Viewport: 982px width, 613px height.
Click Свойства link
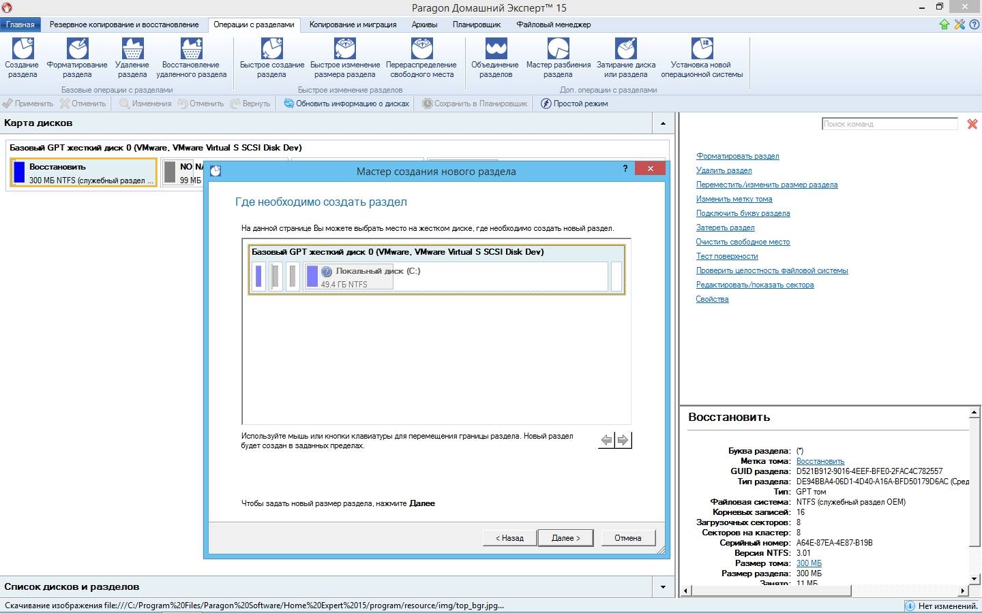point(712,299)
